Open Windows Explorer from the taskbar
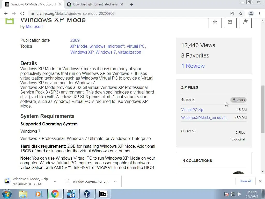The height and width of the screenshot is (199, 265). 23,194
